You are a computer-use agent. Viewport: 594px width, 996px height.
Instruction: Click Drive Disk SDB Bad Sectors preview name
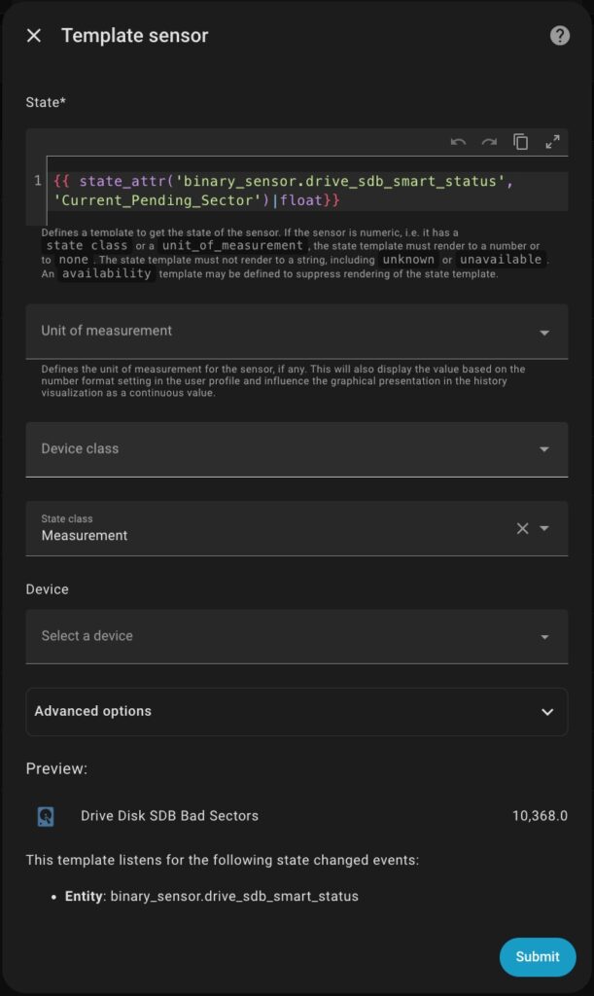click(169, 816)
